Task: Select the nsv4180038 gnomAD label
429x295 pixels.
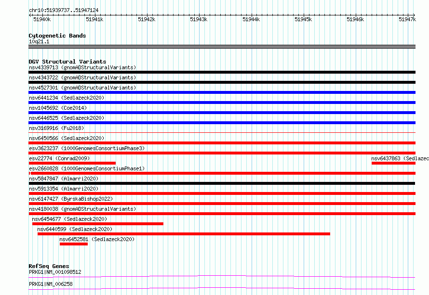Action: pyautogui.click(x=82, y=209)
